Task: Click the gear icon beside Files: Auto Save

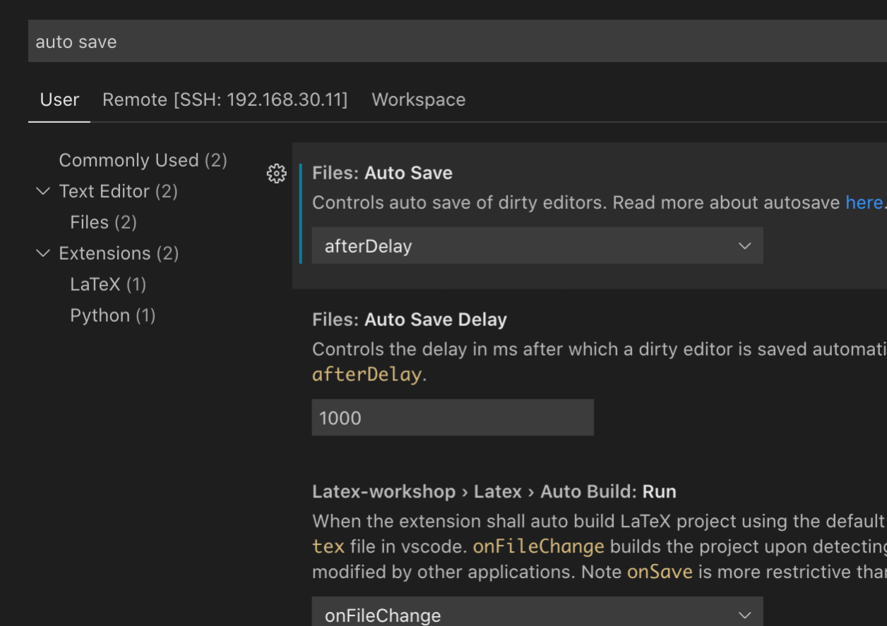Action: [276, 174]
